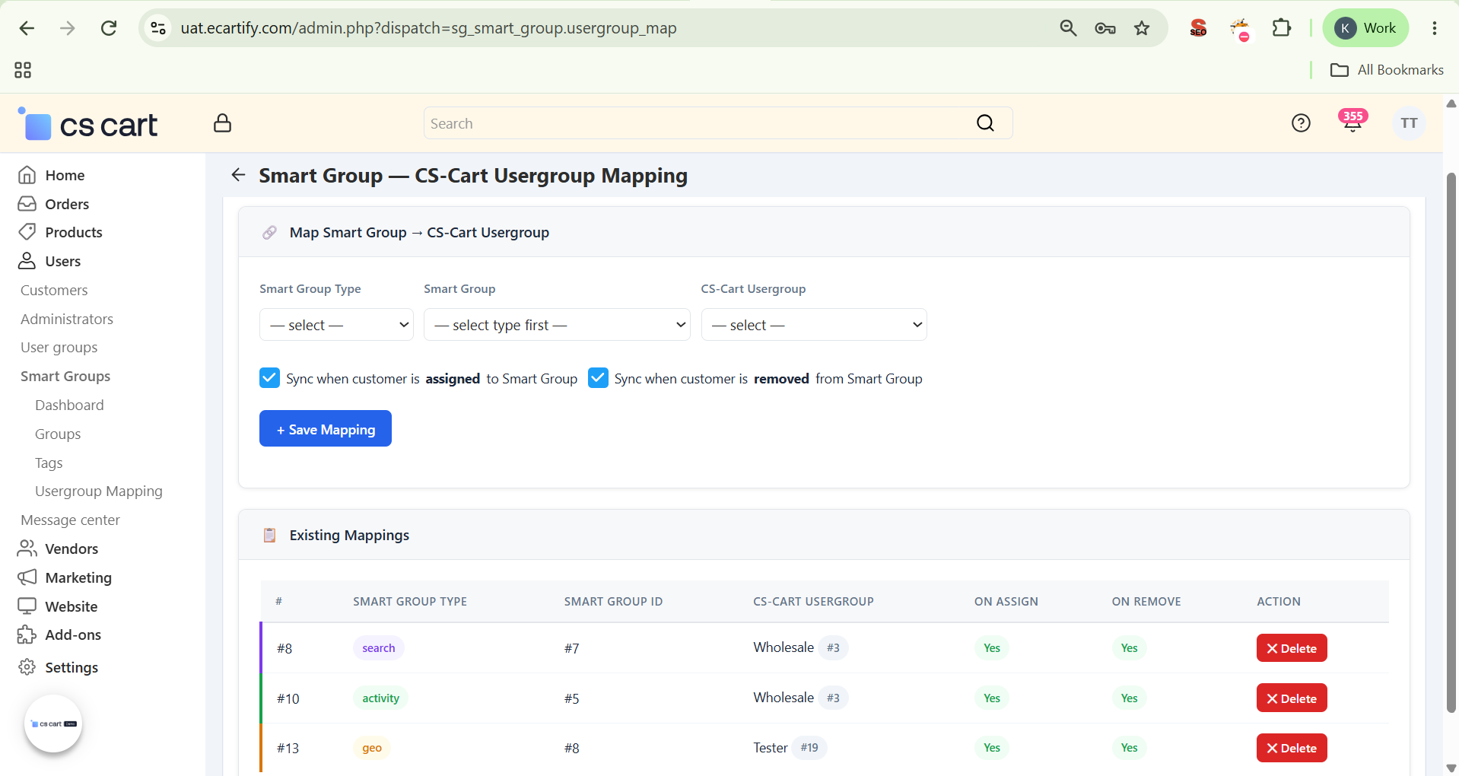Screen dimensions: 1459x776
Task: Open User groups submenu
Action: click(x=59, y=348)
